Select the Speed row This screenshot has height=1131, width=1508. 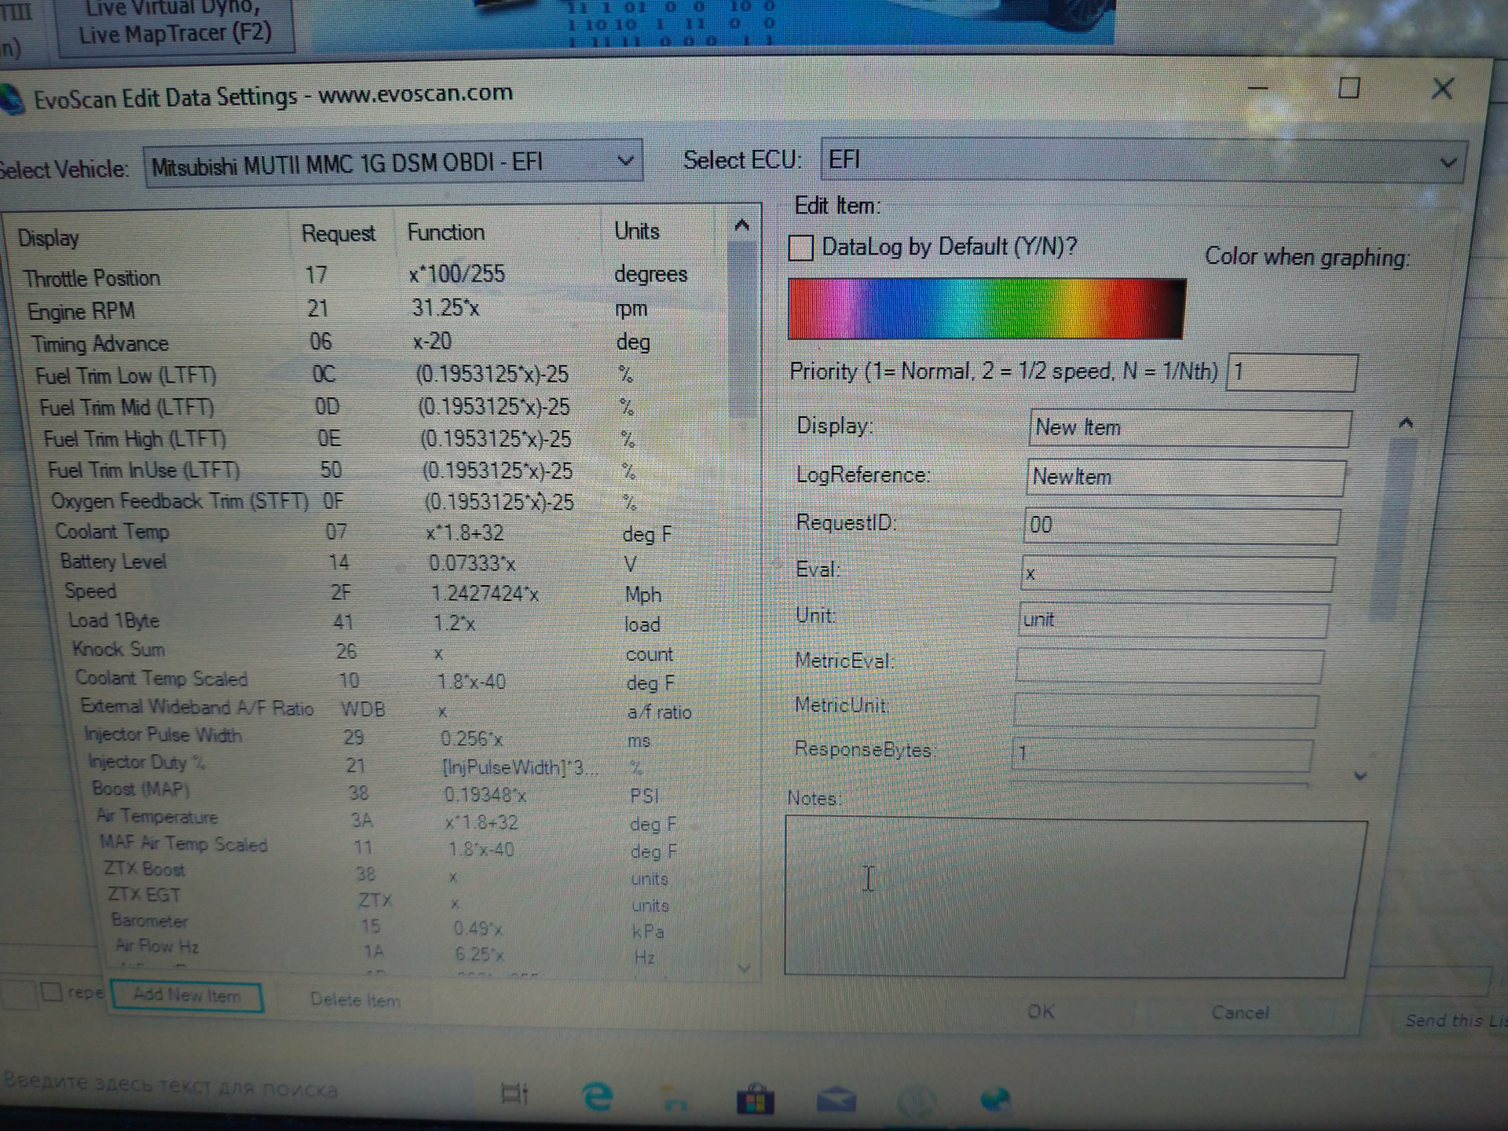[397, 592]
